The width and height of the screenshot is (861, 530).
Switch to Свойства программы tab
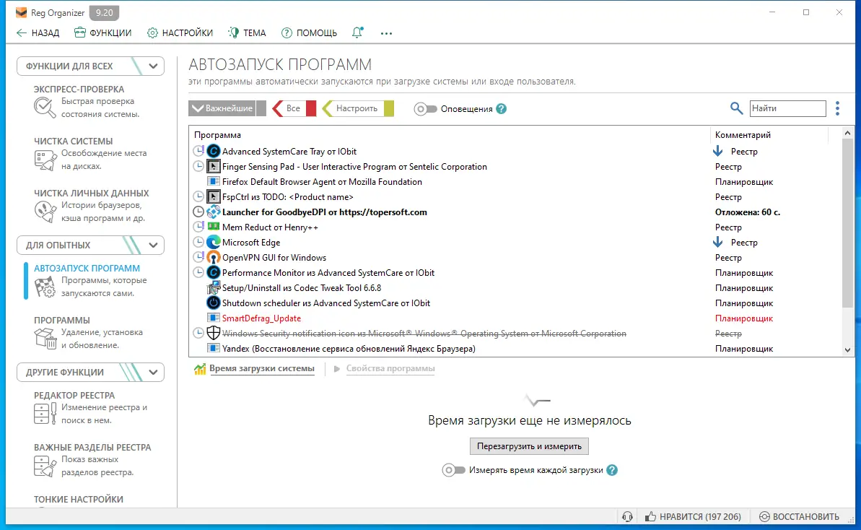[x=390, y=368]
